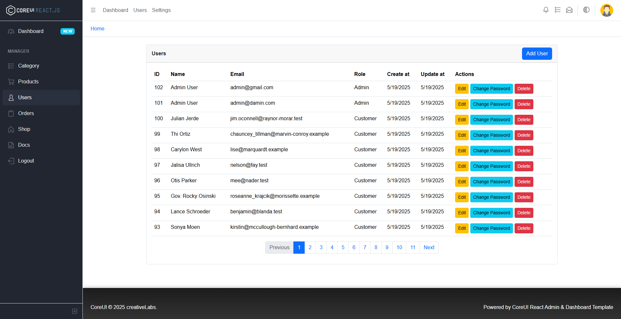Image resolution: width=621 pixels, height=319 pixels.
Task: Click ID 97 cell in table
Action: pyautogui.click(x=157, y=165)
